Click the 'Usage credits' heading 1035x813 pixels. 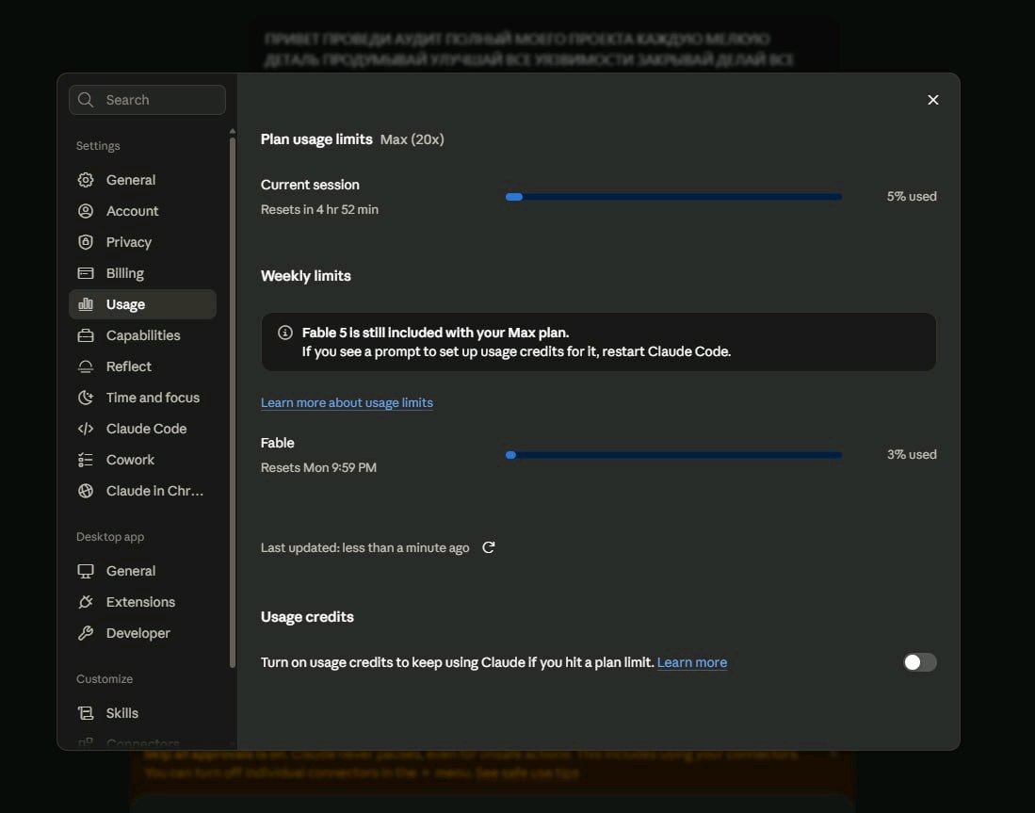(307, 617)
